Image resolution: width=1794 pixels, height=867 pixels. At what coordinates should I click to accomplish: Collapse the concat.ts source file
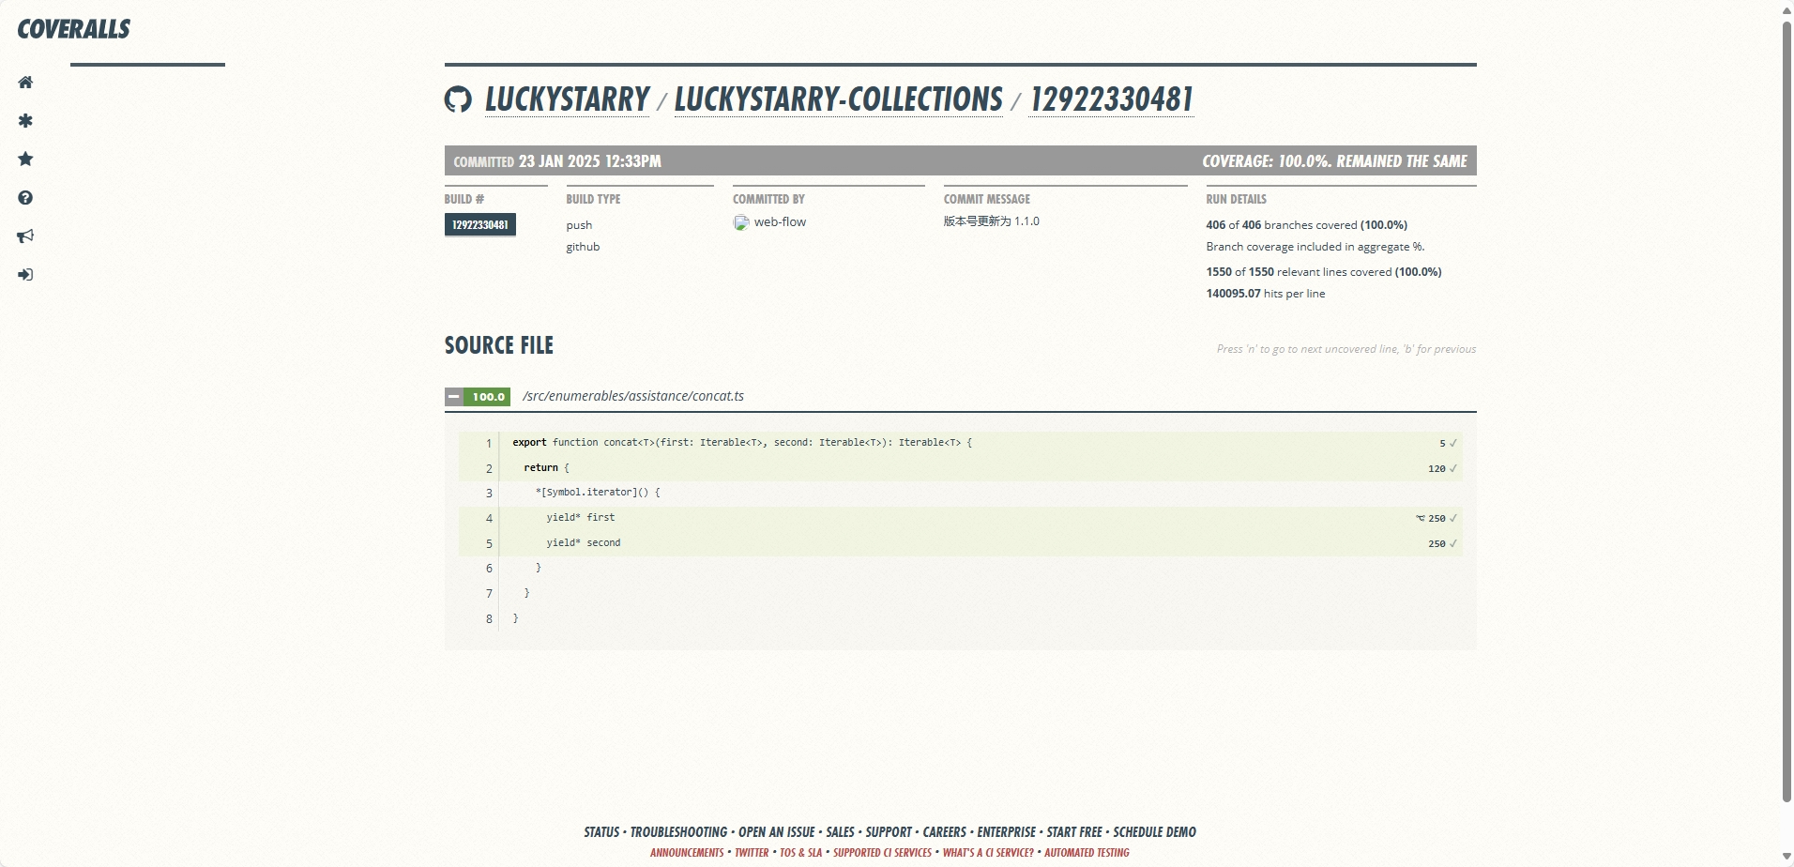454,397
